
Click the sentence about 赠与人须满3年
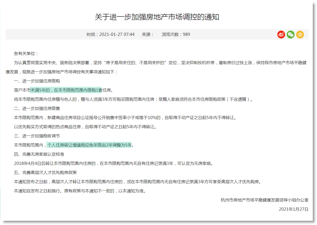[x=133, y=99]
